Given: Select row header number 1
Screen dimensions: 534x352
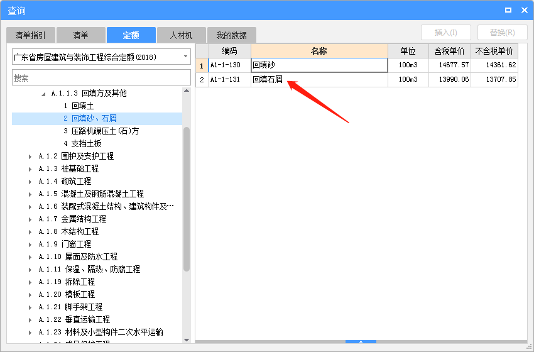Looking at the screenshot, I should click(x=202, y=65).
